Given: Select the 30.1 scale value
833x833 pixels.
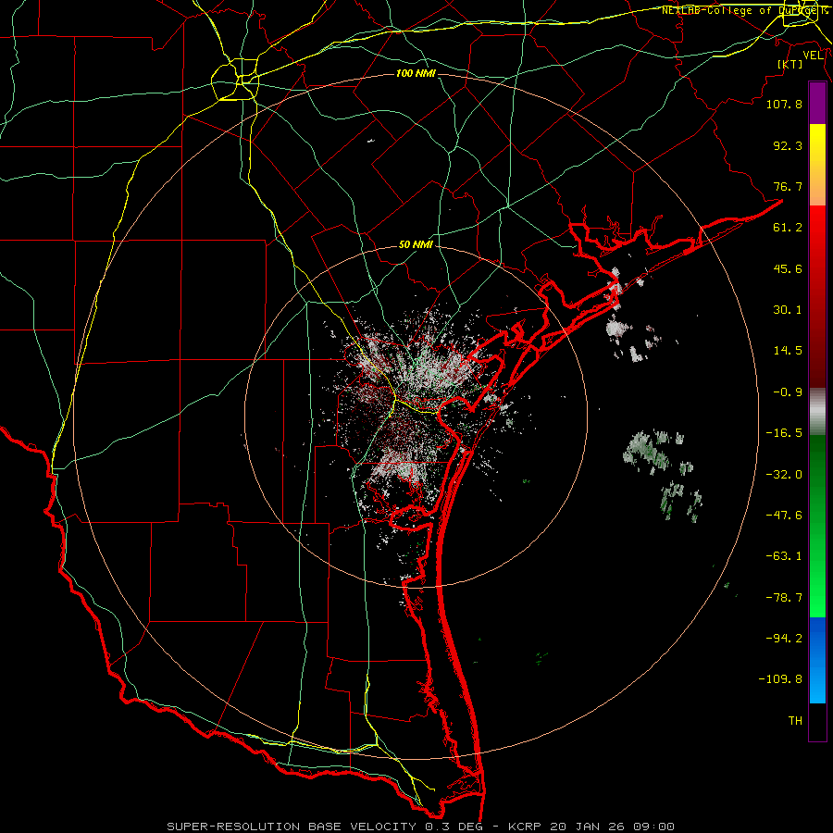Looking at the screenshot, I should tap(788, 310).
